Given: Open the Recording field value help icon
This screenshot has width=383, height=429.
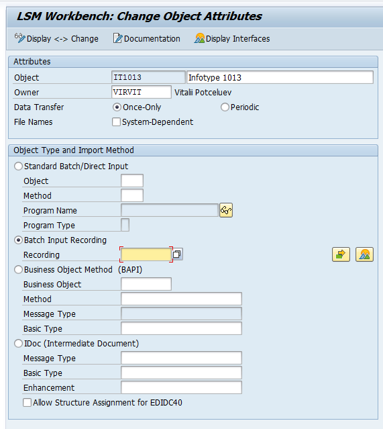Looking at the screenshot, I should [x=177, y=254].
